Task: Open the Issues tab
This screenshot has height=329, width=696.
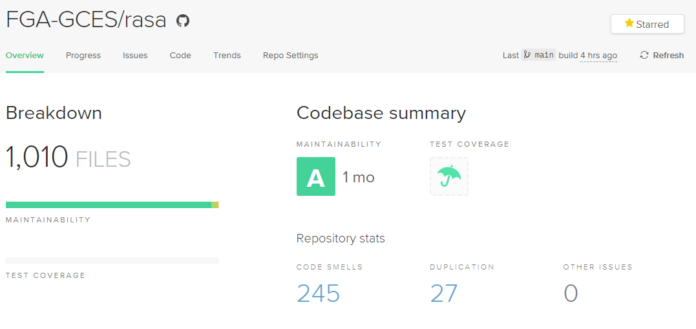Action: pyautogui.click(x=135, y=56)
